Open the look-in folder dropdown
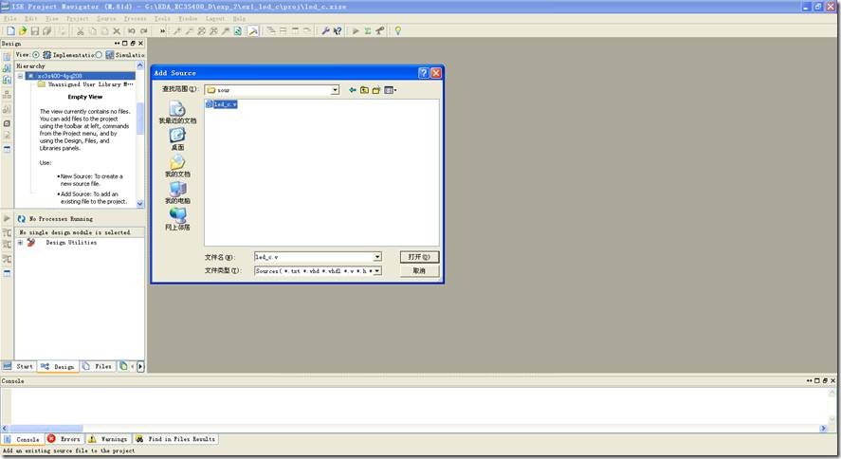 click(335, 90)
